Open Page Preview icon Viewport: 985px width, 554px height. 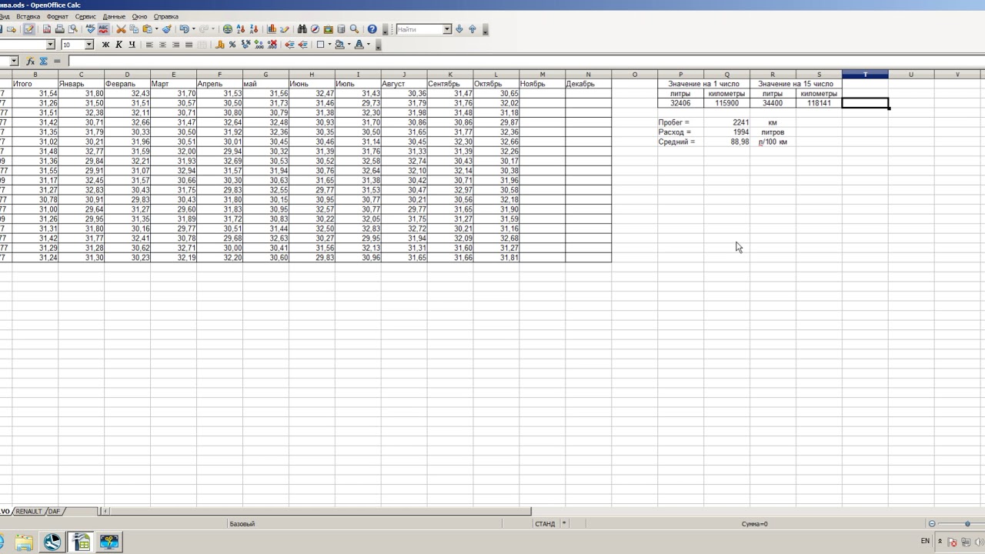[x=72, y=29]
